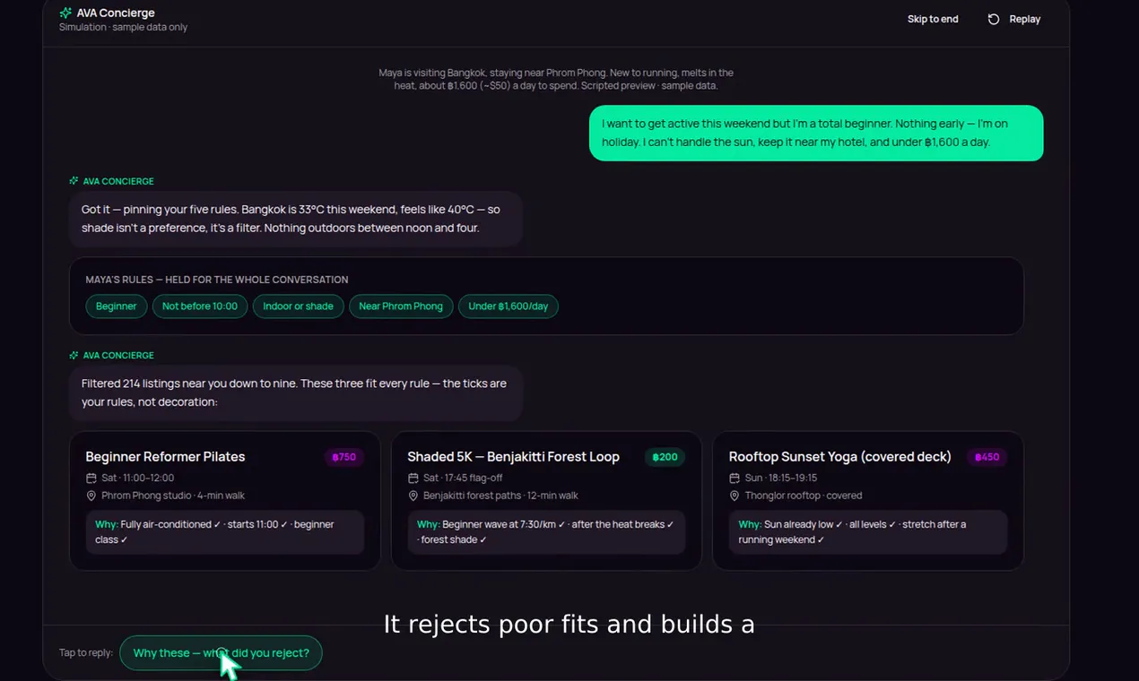Screen dimensions: 1139x681
Task: Click Maya's green message bubble
Action: click(x=816, y=134)
